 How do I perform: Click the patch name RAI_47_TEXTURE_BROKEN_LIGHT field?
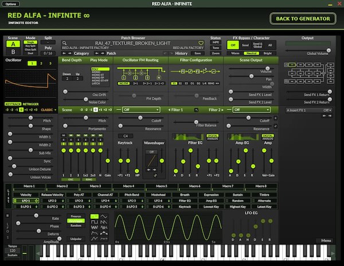coord(132,43)
